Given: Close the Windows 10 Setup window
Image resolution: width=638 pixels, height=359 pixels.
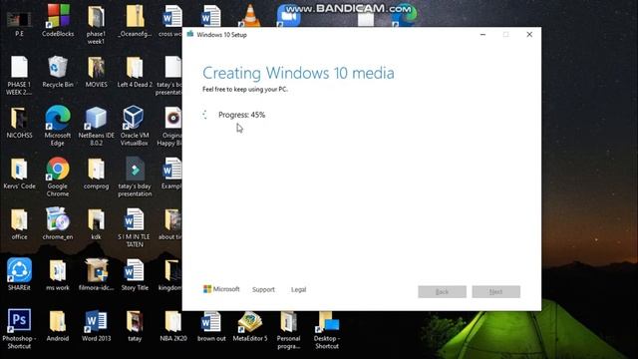Looking at the screenshot, I should [529, 35].
